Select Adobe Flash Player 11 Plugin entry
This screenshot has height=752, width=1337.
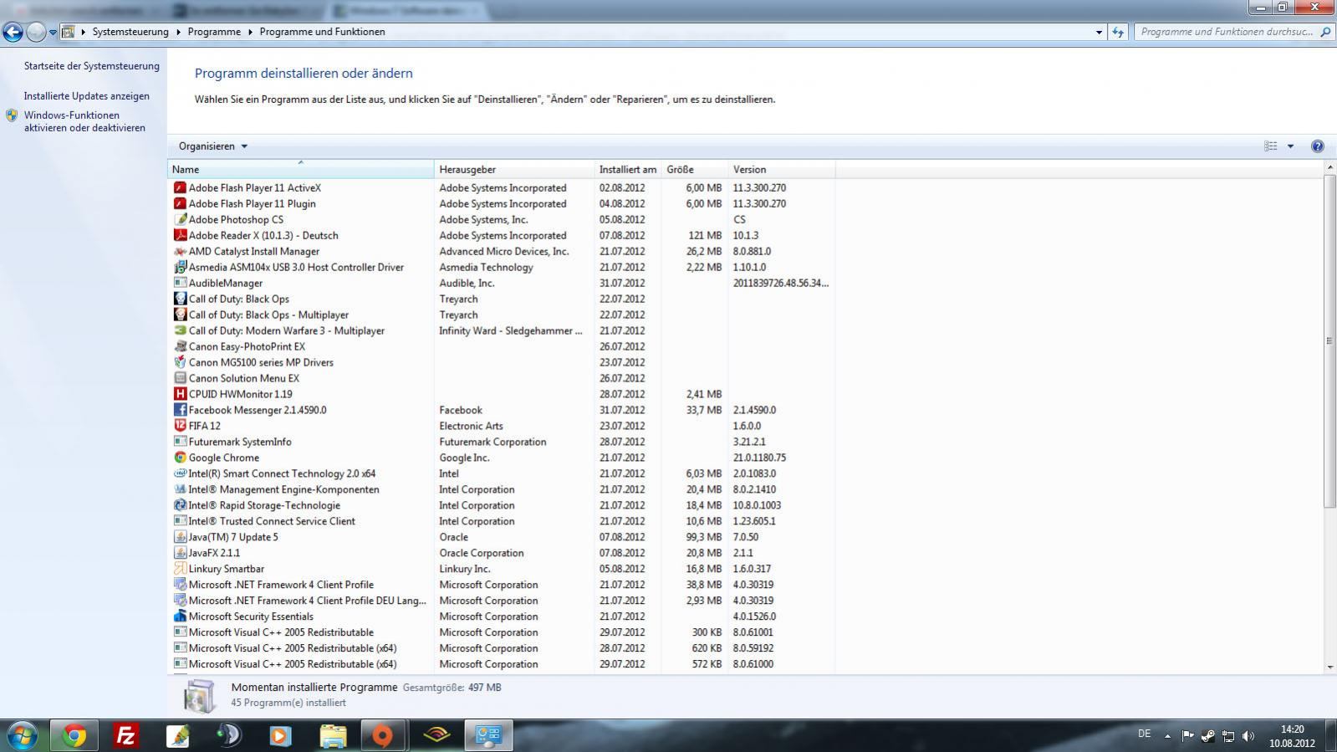[x=253, y=204]
